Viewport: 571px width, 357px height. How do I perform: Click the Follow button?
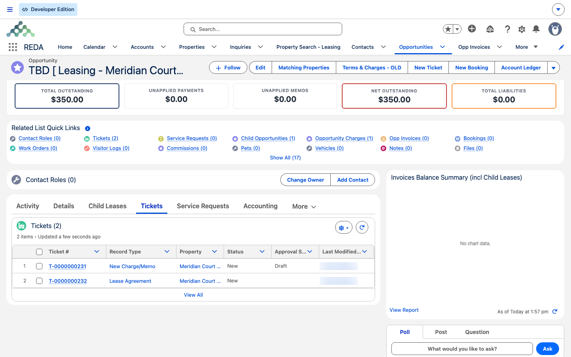click(228, 67)
